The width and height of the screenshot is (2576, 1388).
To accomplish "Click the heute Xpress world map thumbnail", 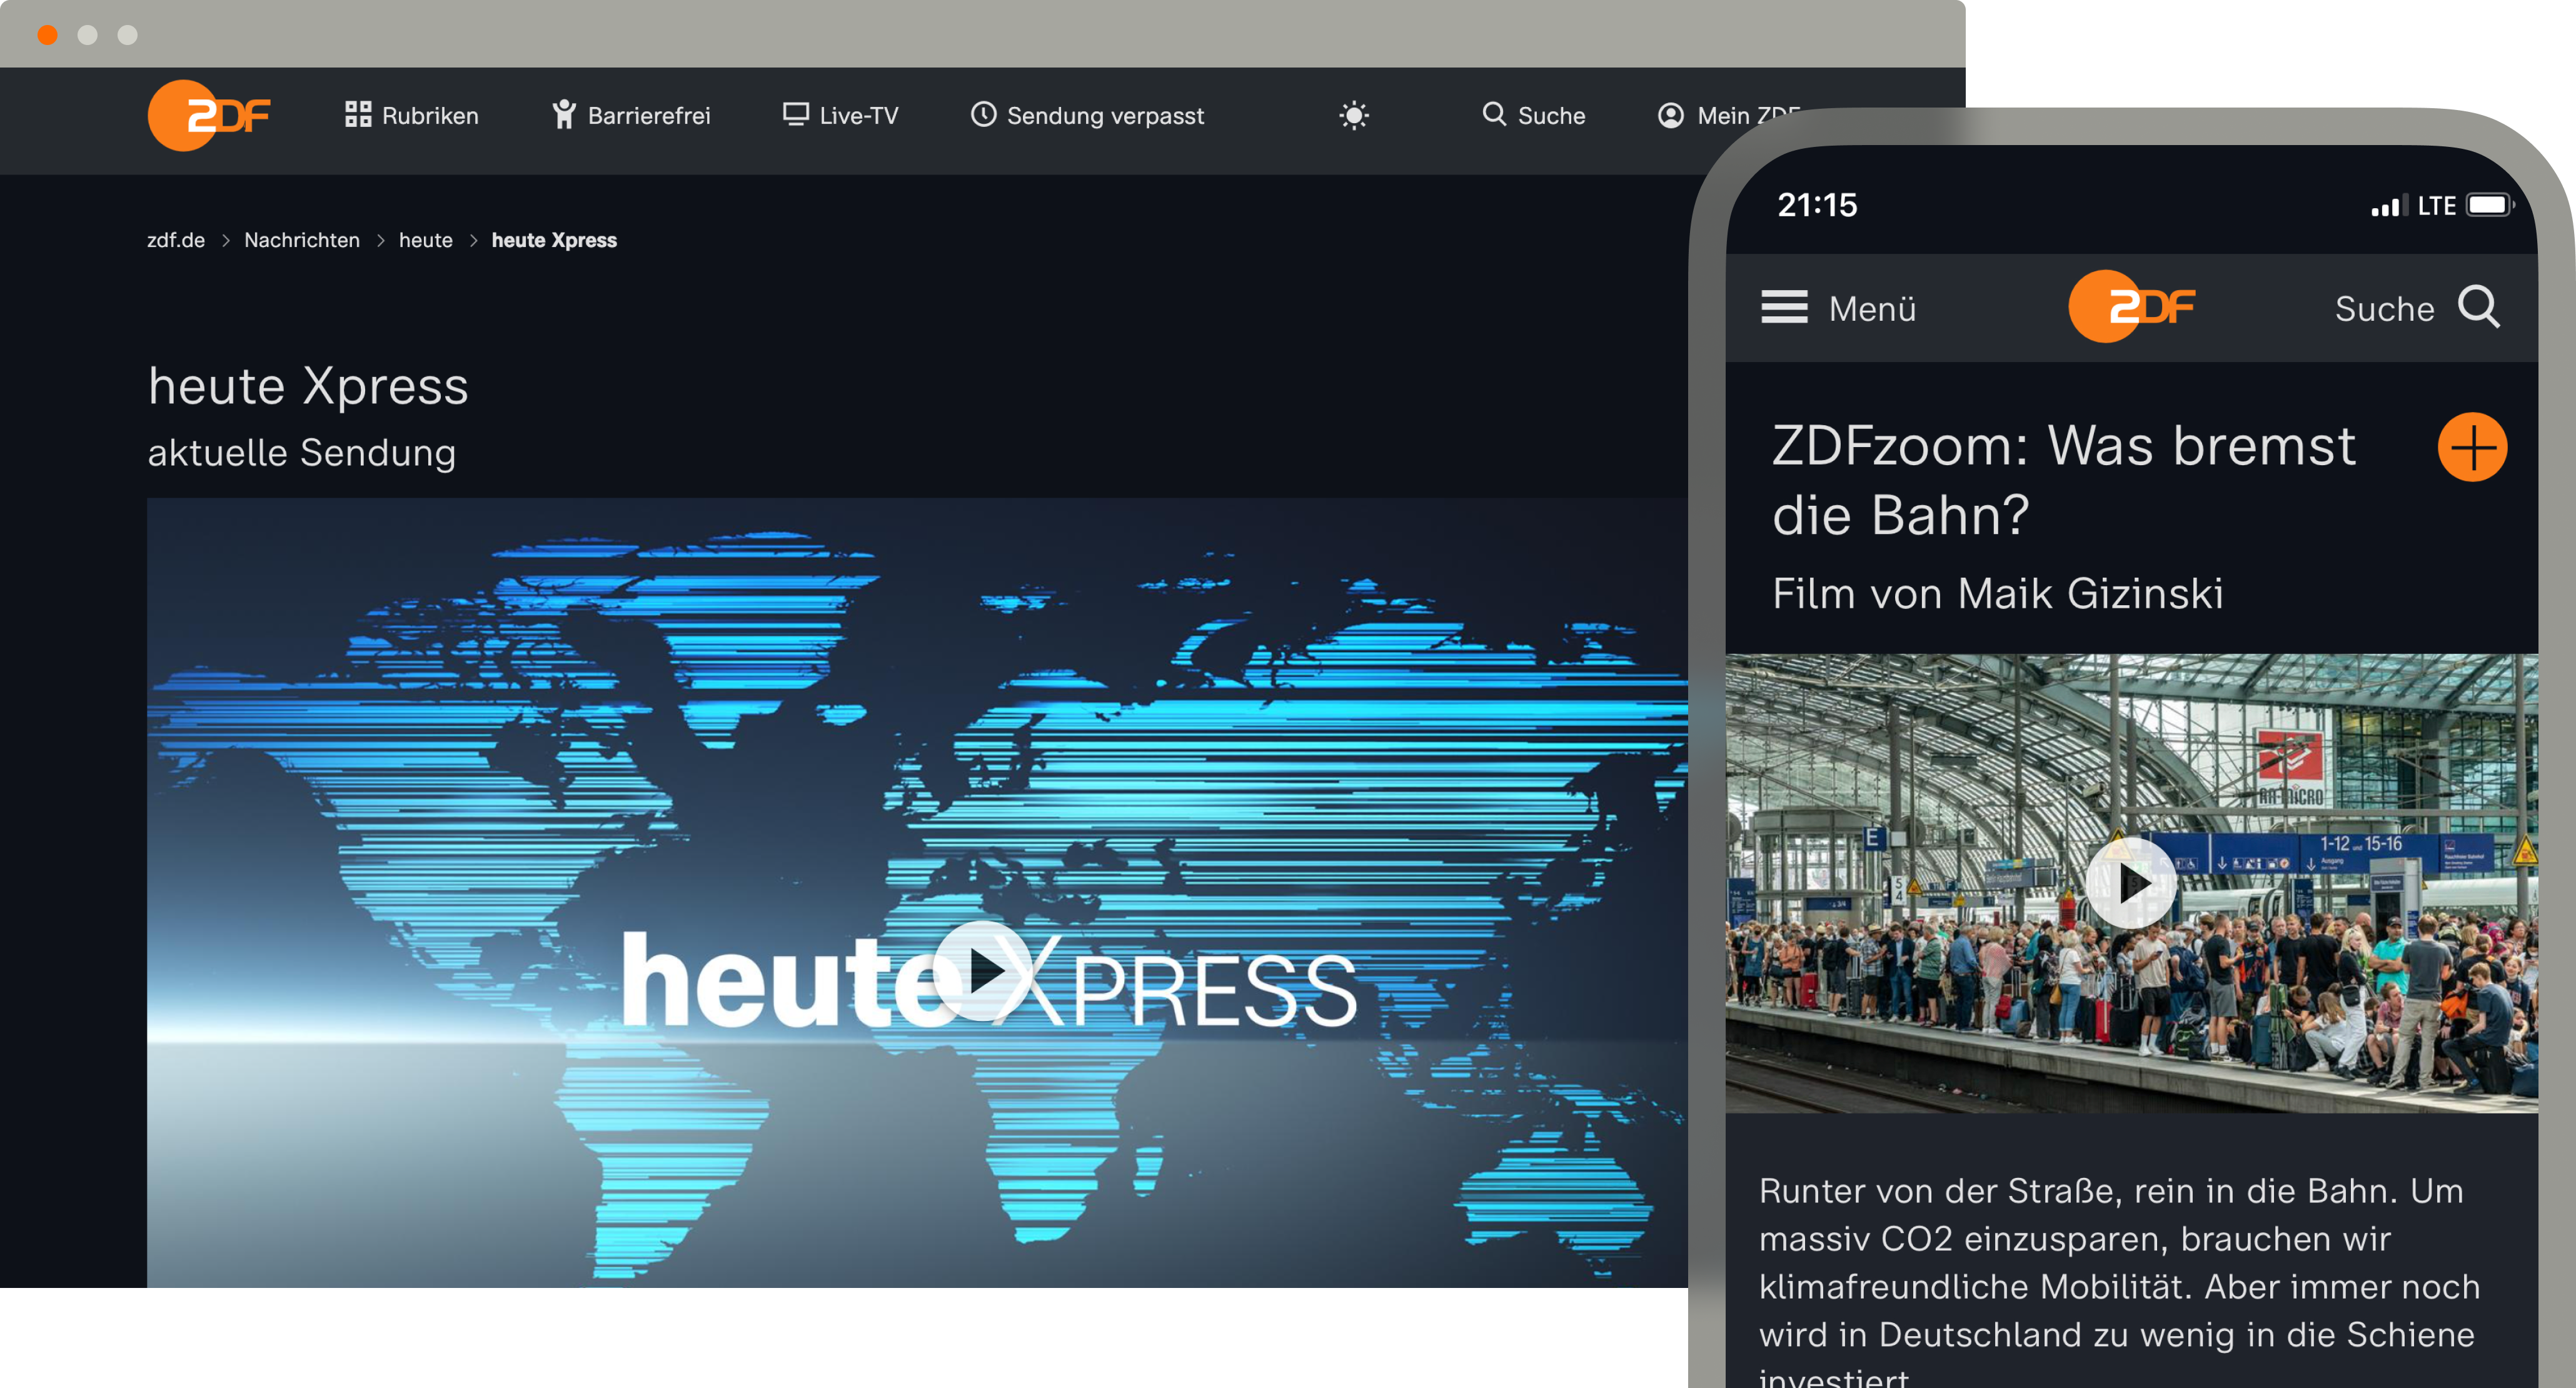I will [x=917, y=893].
